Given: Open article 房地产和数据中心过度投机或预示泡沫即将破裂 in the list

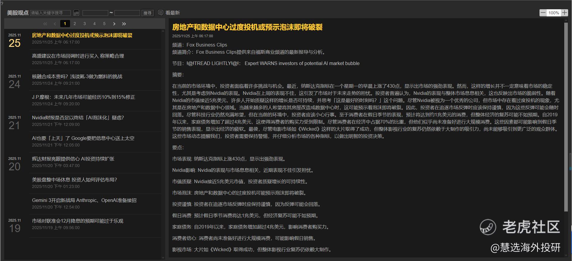Looking at the screenshot, I should [x=82, y=35].
